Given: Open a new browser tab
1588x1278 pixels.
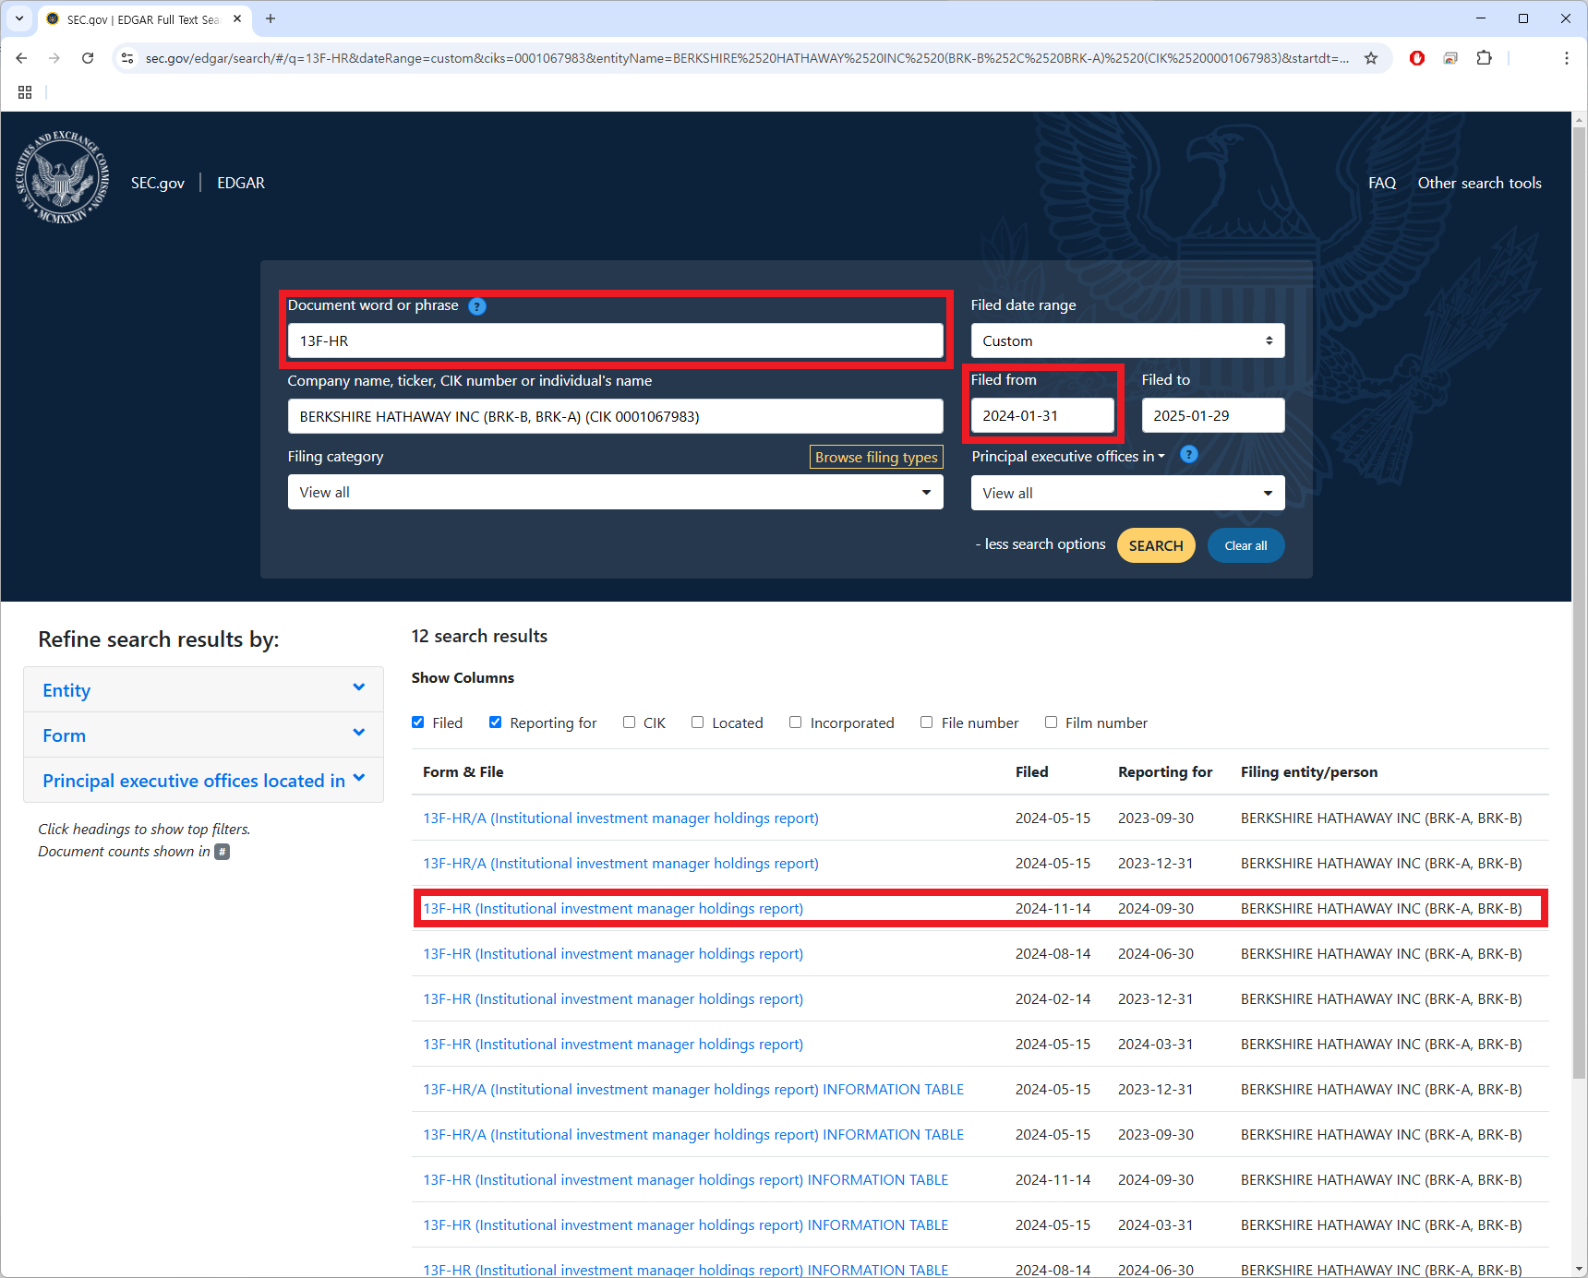Looking at the screenshot, I should tap(271, 18).
